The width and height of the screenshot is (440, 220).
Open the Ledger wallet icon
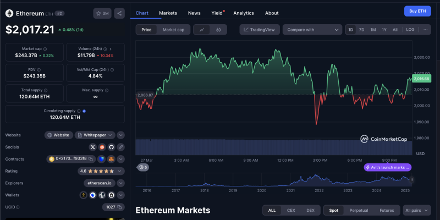pos(102,195)
